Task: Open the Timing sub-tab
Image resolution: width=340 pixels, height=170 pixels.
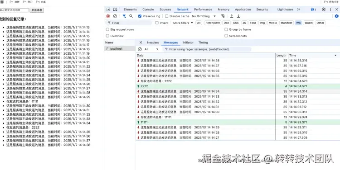Action: [x=203, y=42]
